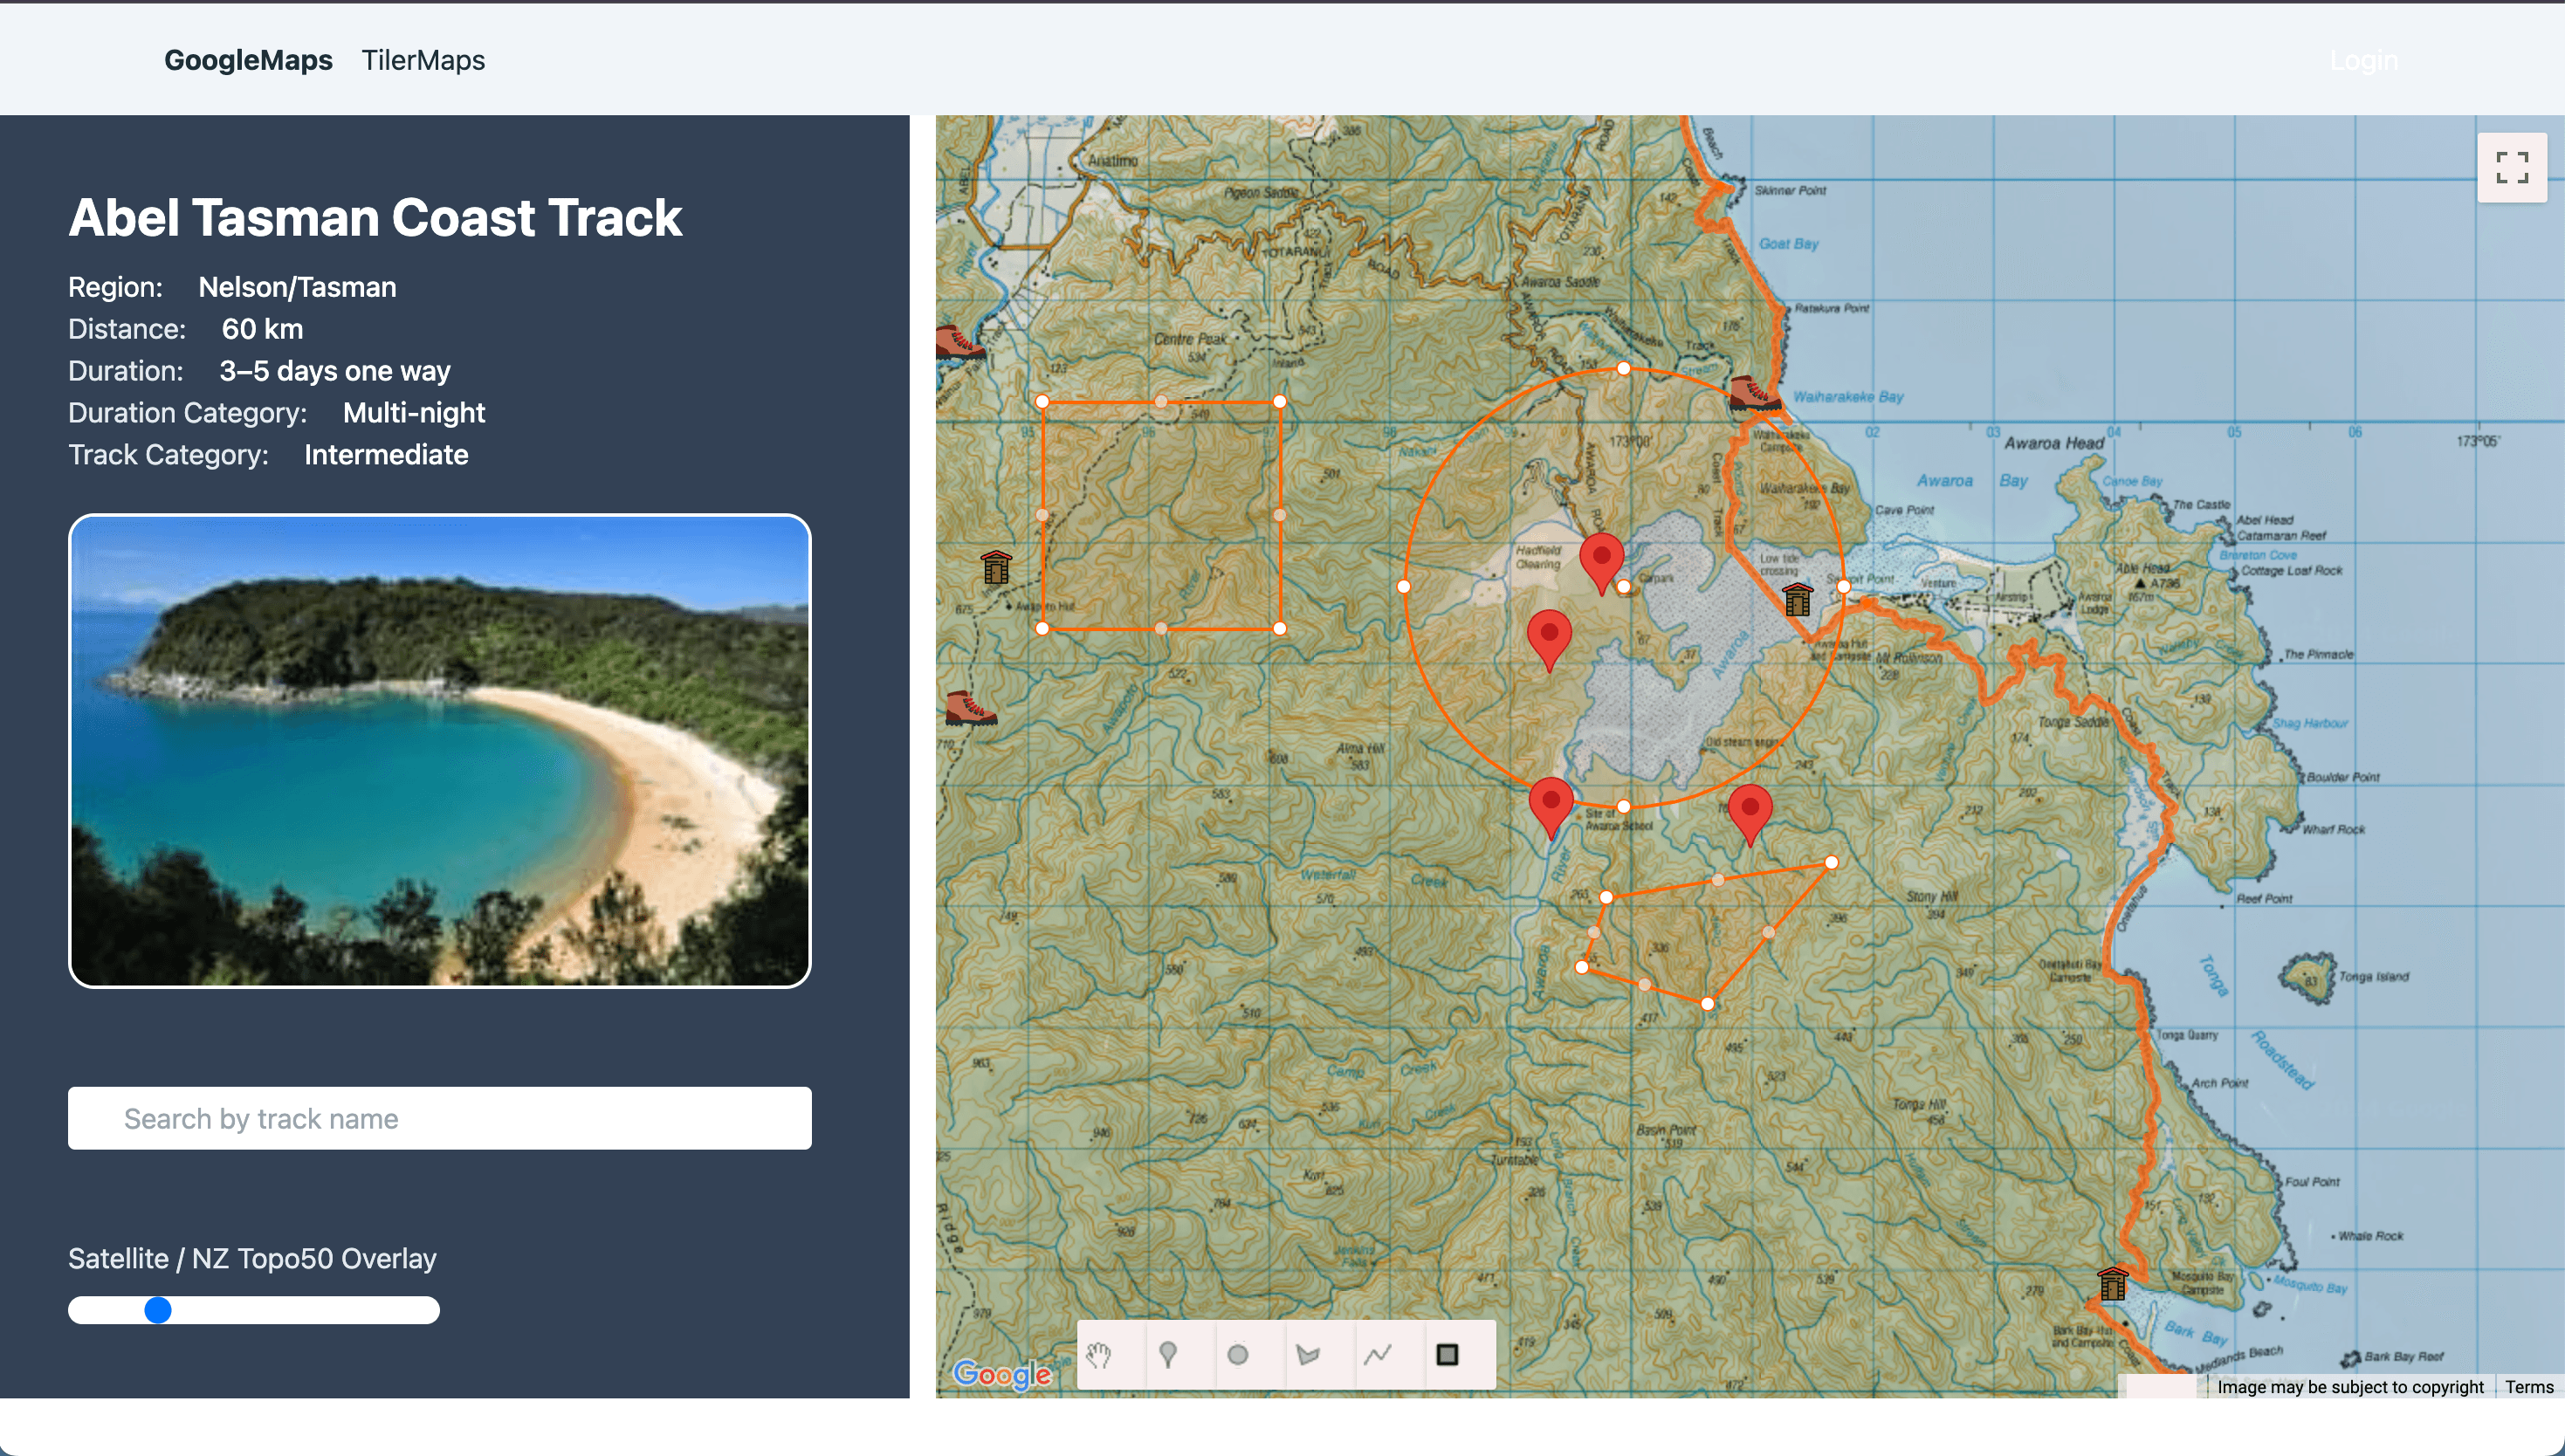
Task: Click the bottom handle of the orange circle
Action: pos(1624,806)
